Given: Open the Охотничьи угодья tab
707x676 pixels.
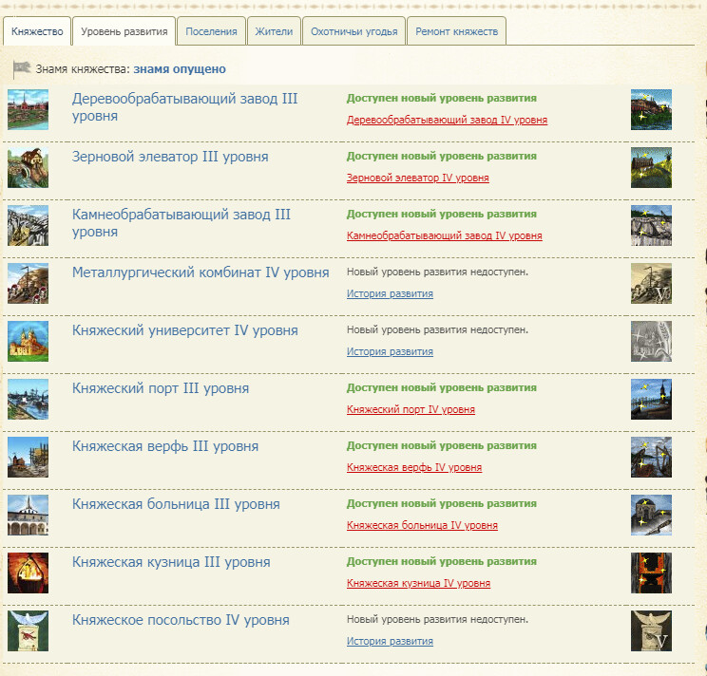Looking at the screenshot, I should tap(353, 31).
